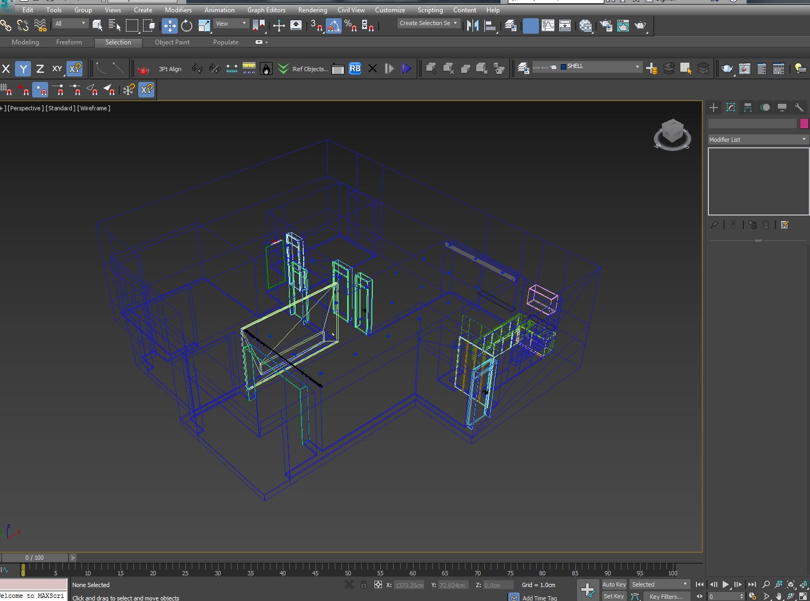Click the 3Pt Align button

[170, 69]
